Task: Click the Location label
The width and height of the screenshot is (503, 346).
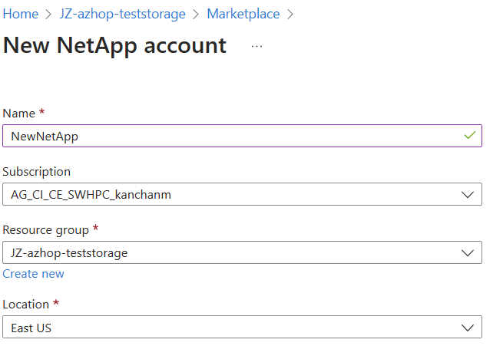Action: pyautogui.click(x=25, y=304)
